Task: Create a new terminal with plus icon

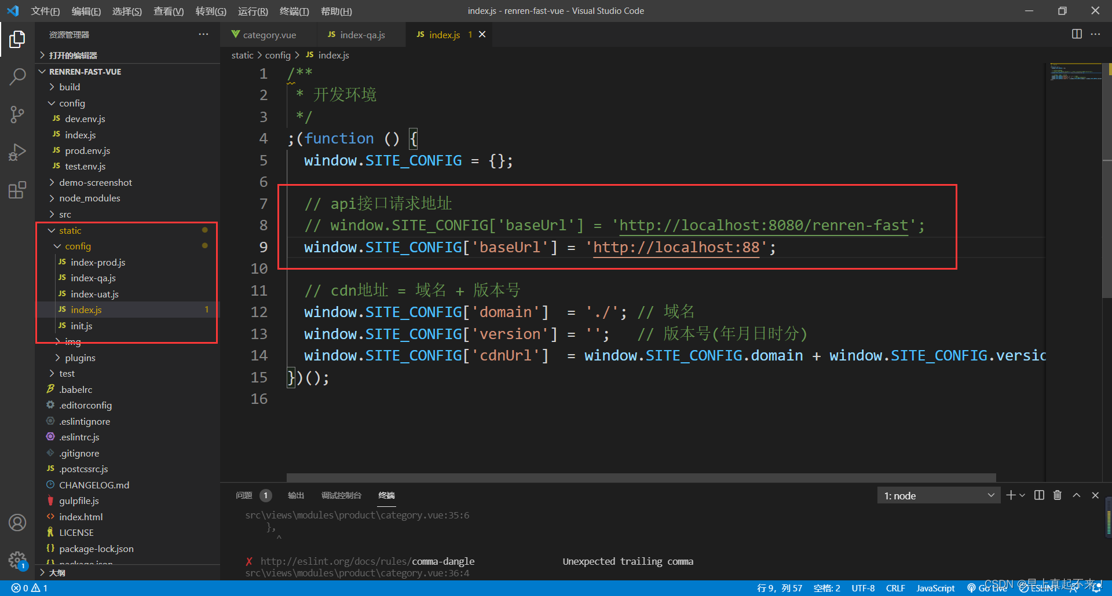Action: 1011,495
